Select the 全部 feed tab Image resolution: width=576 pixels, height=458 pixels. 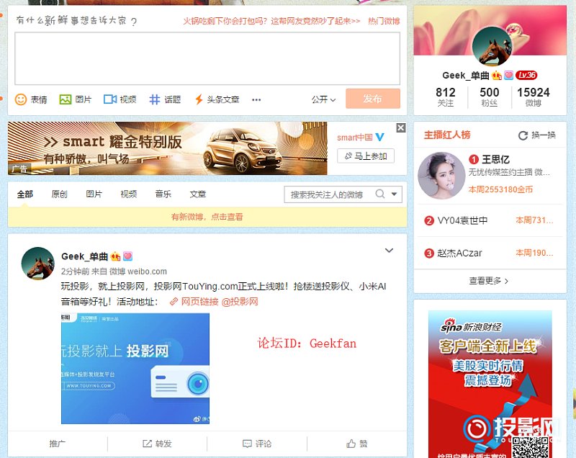[x=25, y=194]
